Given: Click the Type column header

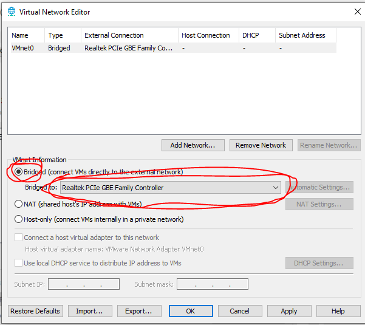Looking at the screenshot, I should click(63, 35).
